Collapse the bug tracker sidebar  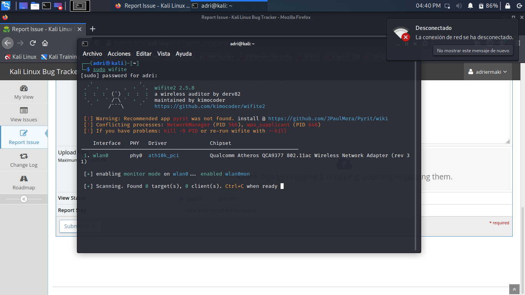[x=24, y=199]
